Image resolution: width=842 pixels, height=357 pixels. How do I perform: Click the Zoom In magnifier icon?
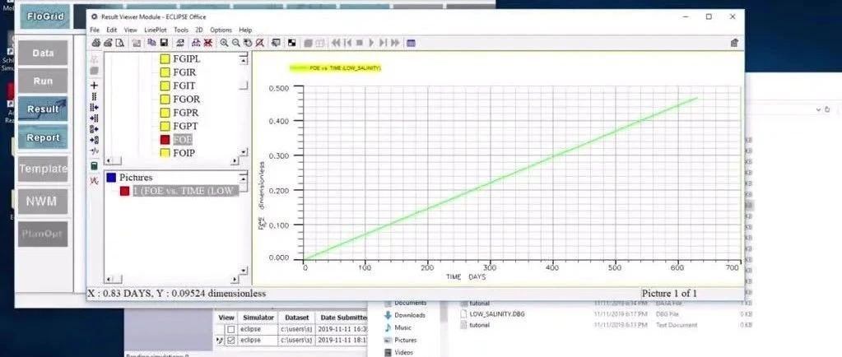224,43
